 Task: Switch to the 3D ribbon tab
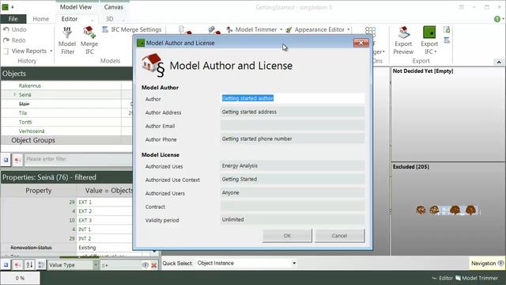point(109,19)
